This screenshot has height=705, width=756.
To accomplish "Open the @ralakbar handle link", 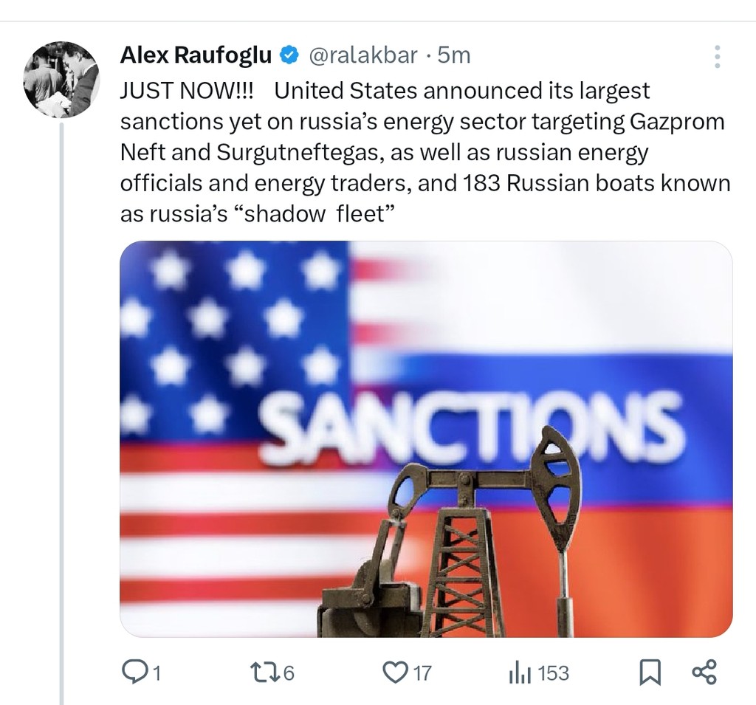I will (x=362, y=55).
